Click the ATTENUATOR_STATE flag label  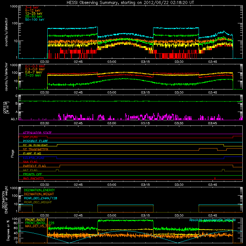click(37, 133)
